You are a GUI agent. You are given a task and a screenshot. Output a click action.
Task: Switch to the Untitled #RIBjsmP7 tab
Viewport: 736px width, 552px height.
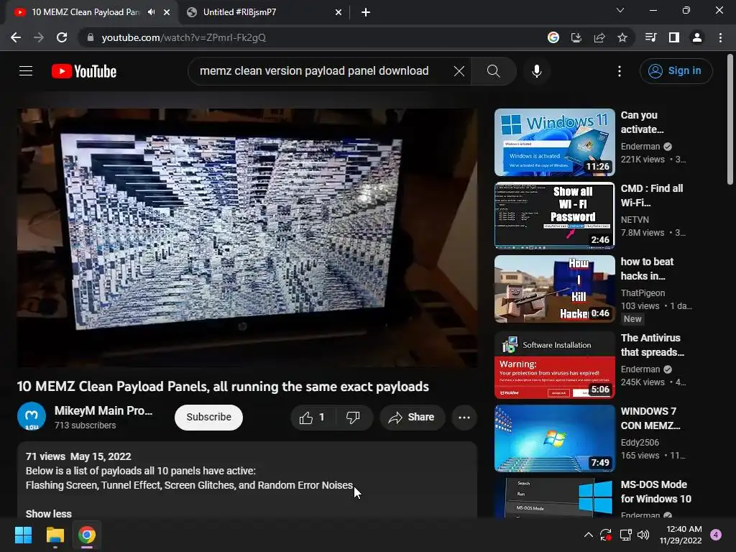pos(263,12)
